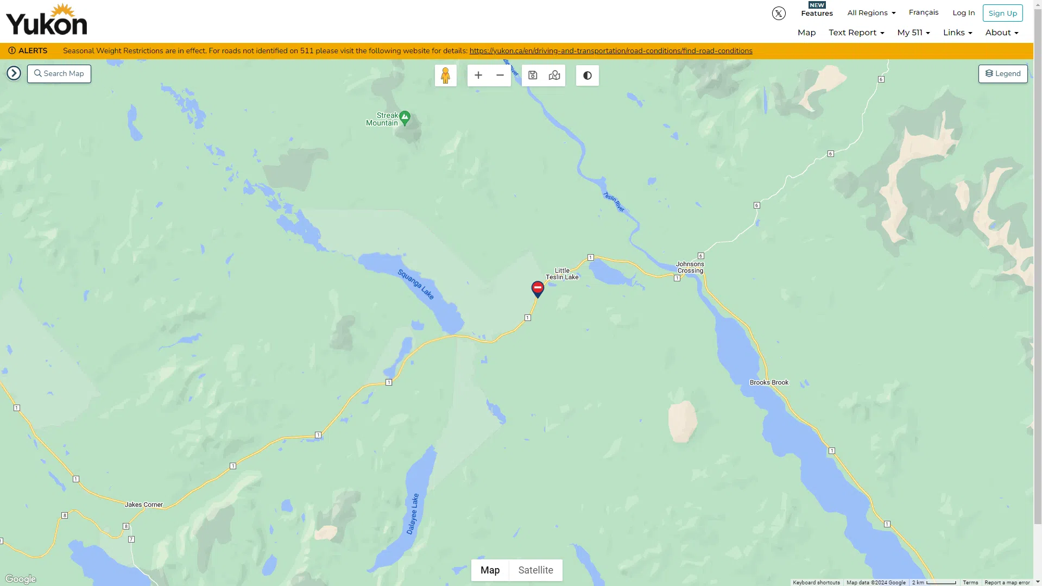Screen dimensions: 1042x586
Task: Switch map to Satellite view
Action: [535, 570]
